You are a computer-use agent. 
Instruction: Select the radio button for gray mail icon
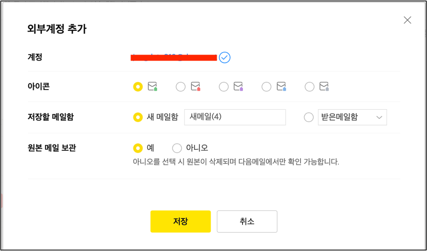pos(309,87)
